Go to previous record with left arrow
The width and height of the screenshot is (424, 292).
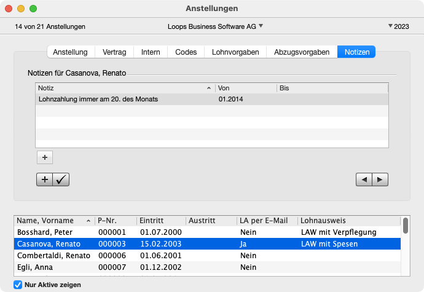click(364, 180)
